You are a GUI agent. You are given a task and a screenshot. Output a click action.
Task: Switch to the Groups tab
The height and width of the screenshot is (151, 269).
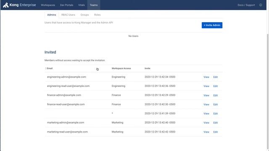(84, 15)
